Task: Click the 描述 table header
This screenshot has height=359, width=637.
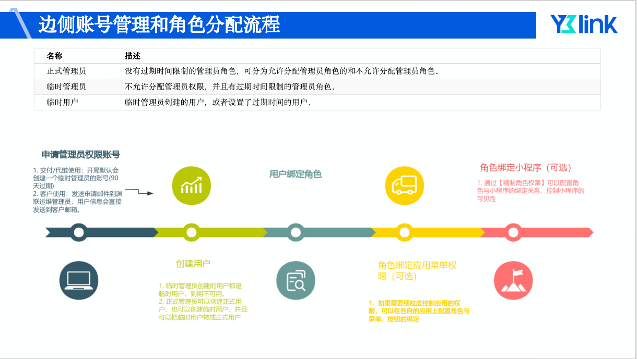Action: point(133,56)
